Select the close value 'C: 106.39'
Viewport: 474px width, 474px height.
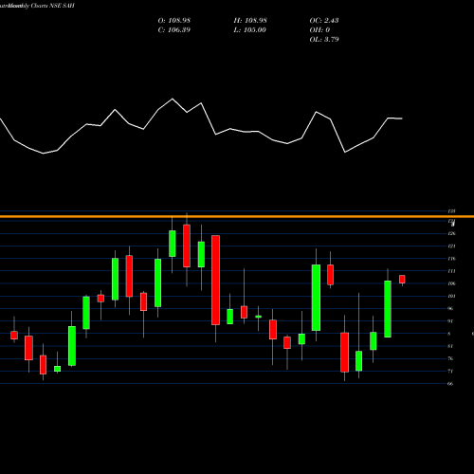174,29
